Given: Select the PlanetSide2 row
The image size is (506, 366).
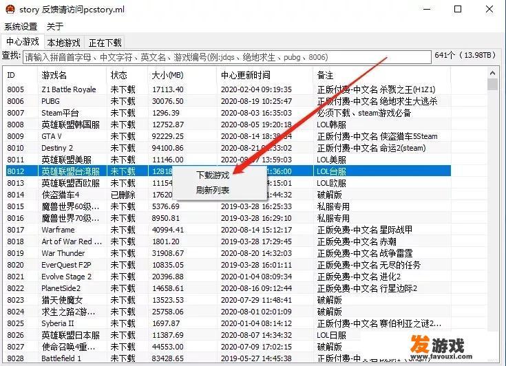Looking at the screenshot, I should pyautogui.click(x=228, y=288).
